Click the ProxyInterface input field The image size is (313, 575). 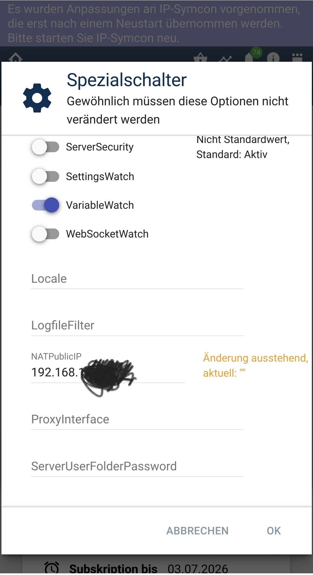click(x=137, y=419)
